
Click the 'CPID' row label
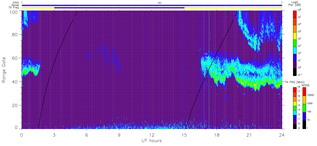16,3
